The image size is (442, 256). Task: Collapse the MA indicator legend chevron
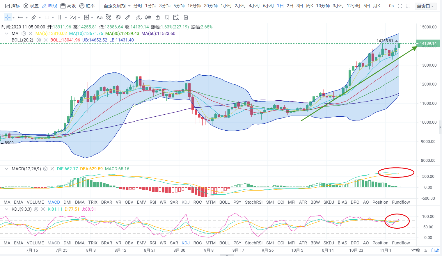coord(6,33)
